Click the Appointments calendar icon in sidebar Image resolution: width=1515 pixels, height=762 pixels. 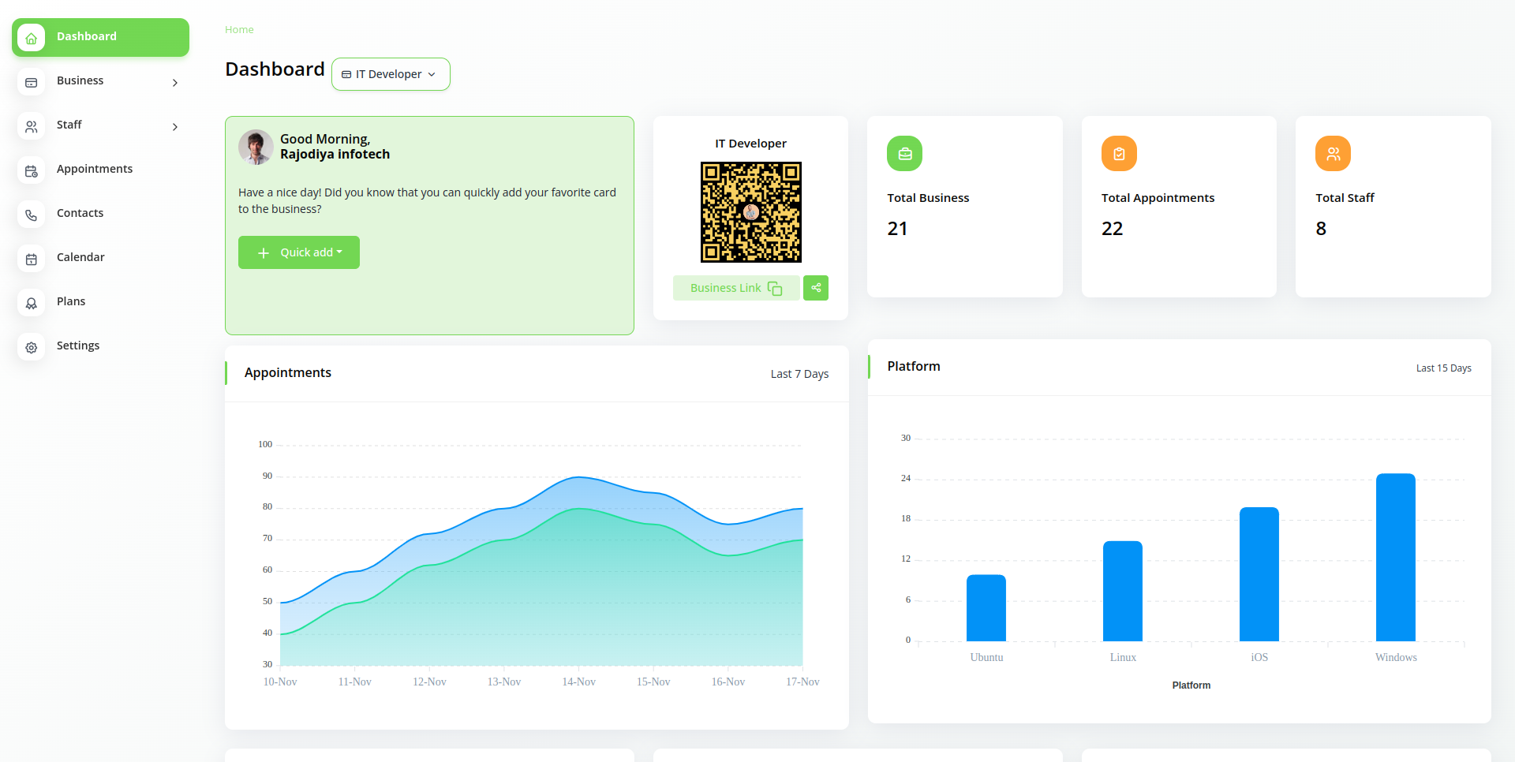32,170
